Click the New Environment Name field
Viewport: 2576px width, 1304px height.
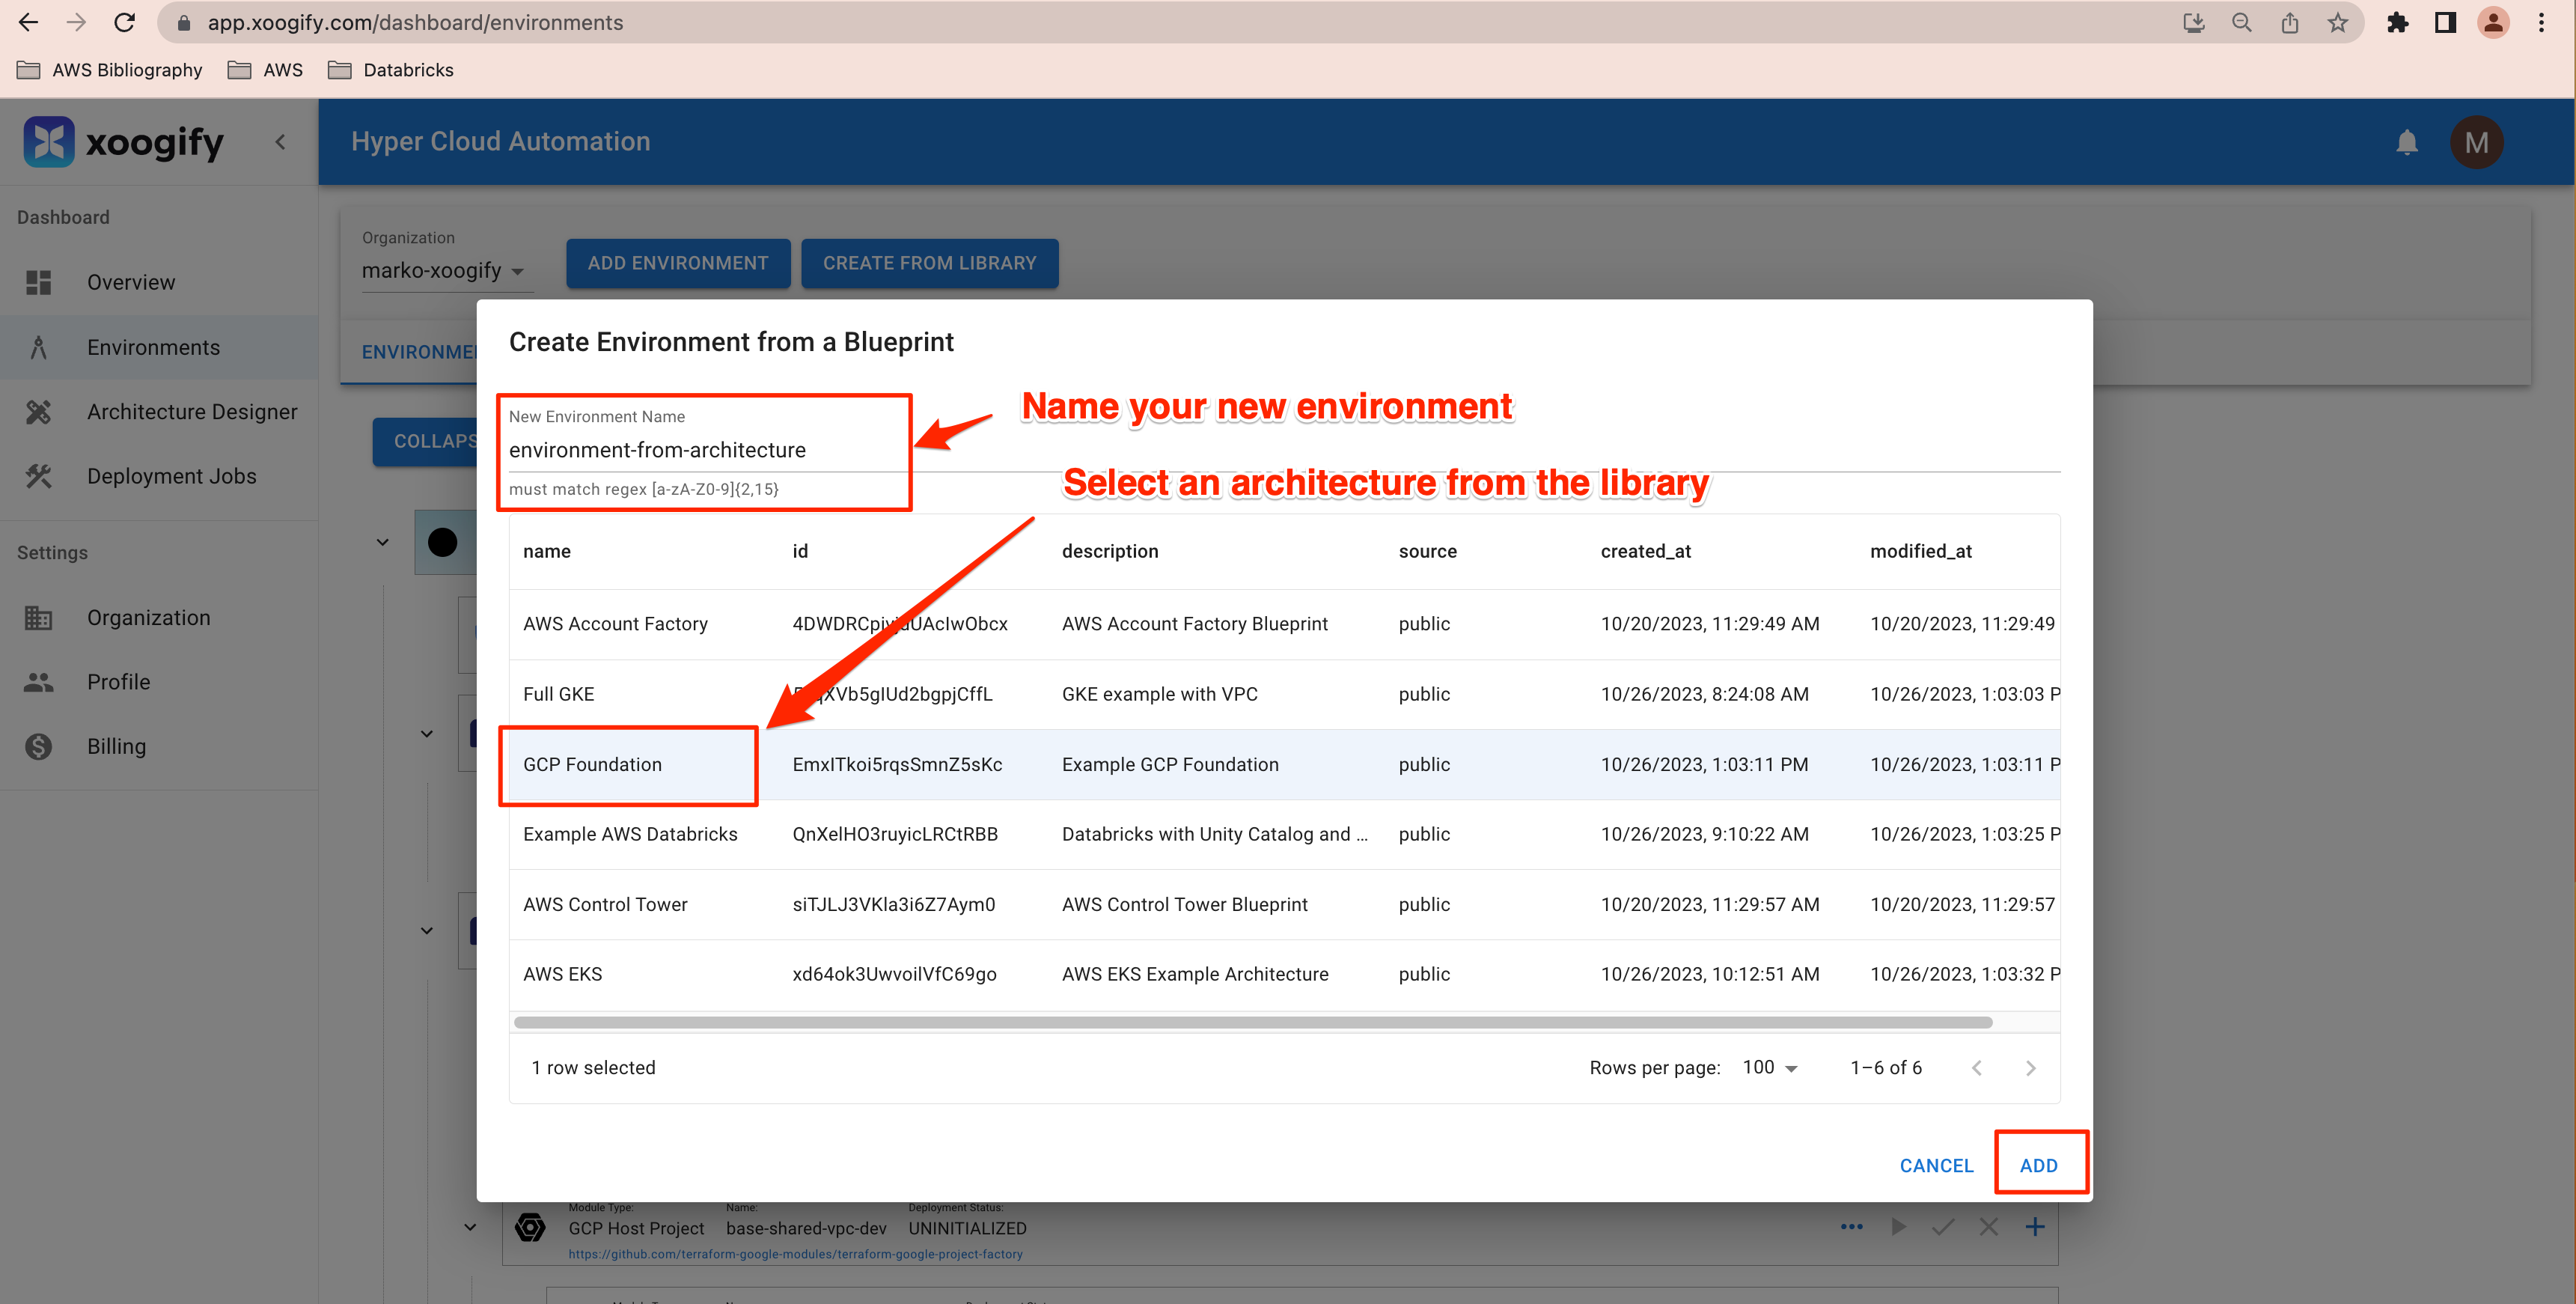(x=700, y=450)
